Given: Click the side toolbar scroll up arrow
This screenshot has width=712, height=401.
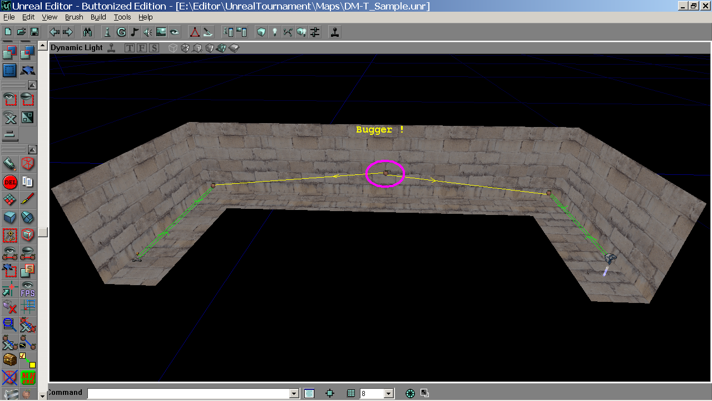Looking at the screenshot, I should click(43, 46).
